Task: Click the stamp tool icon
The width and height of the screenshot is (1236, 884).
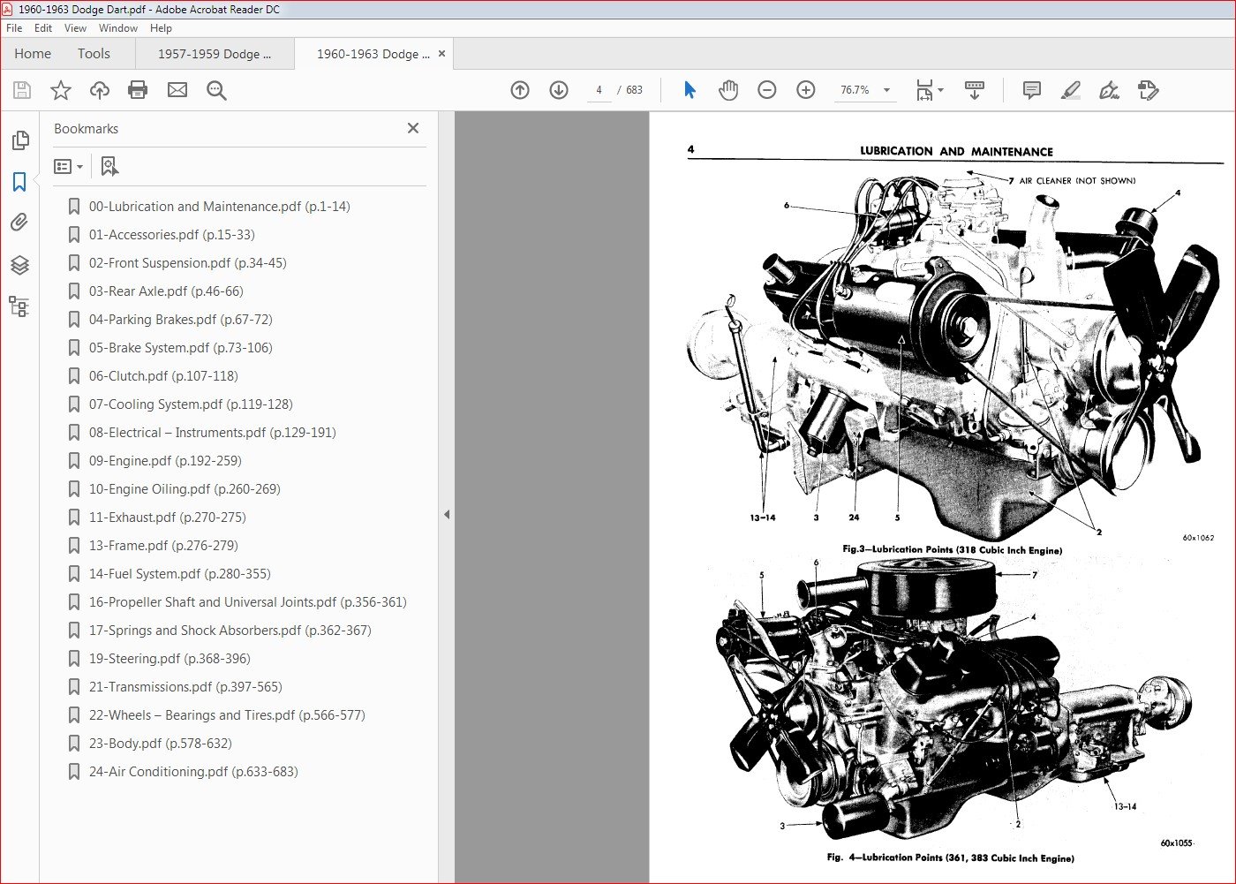Action: [x=1148, y=90]
